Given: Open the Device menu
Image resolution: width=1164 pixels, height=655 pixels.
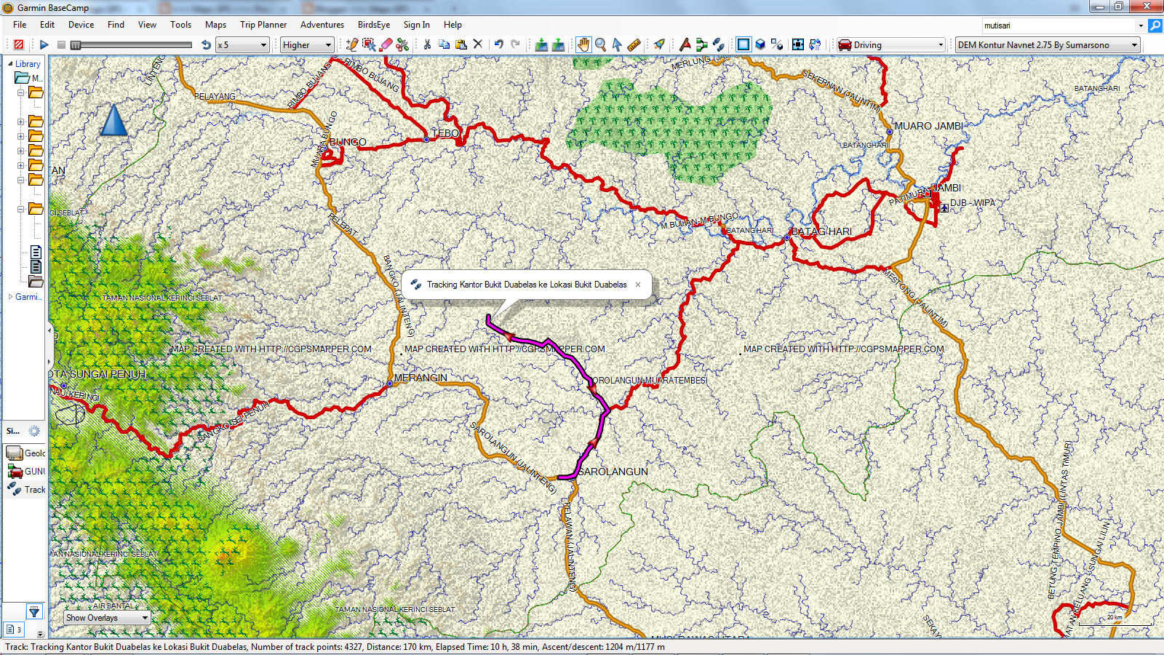Looking at the screenshot, I should tap(81, 25).
